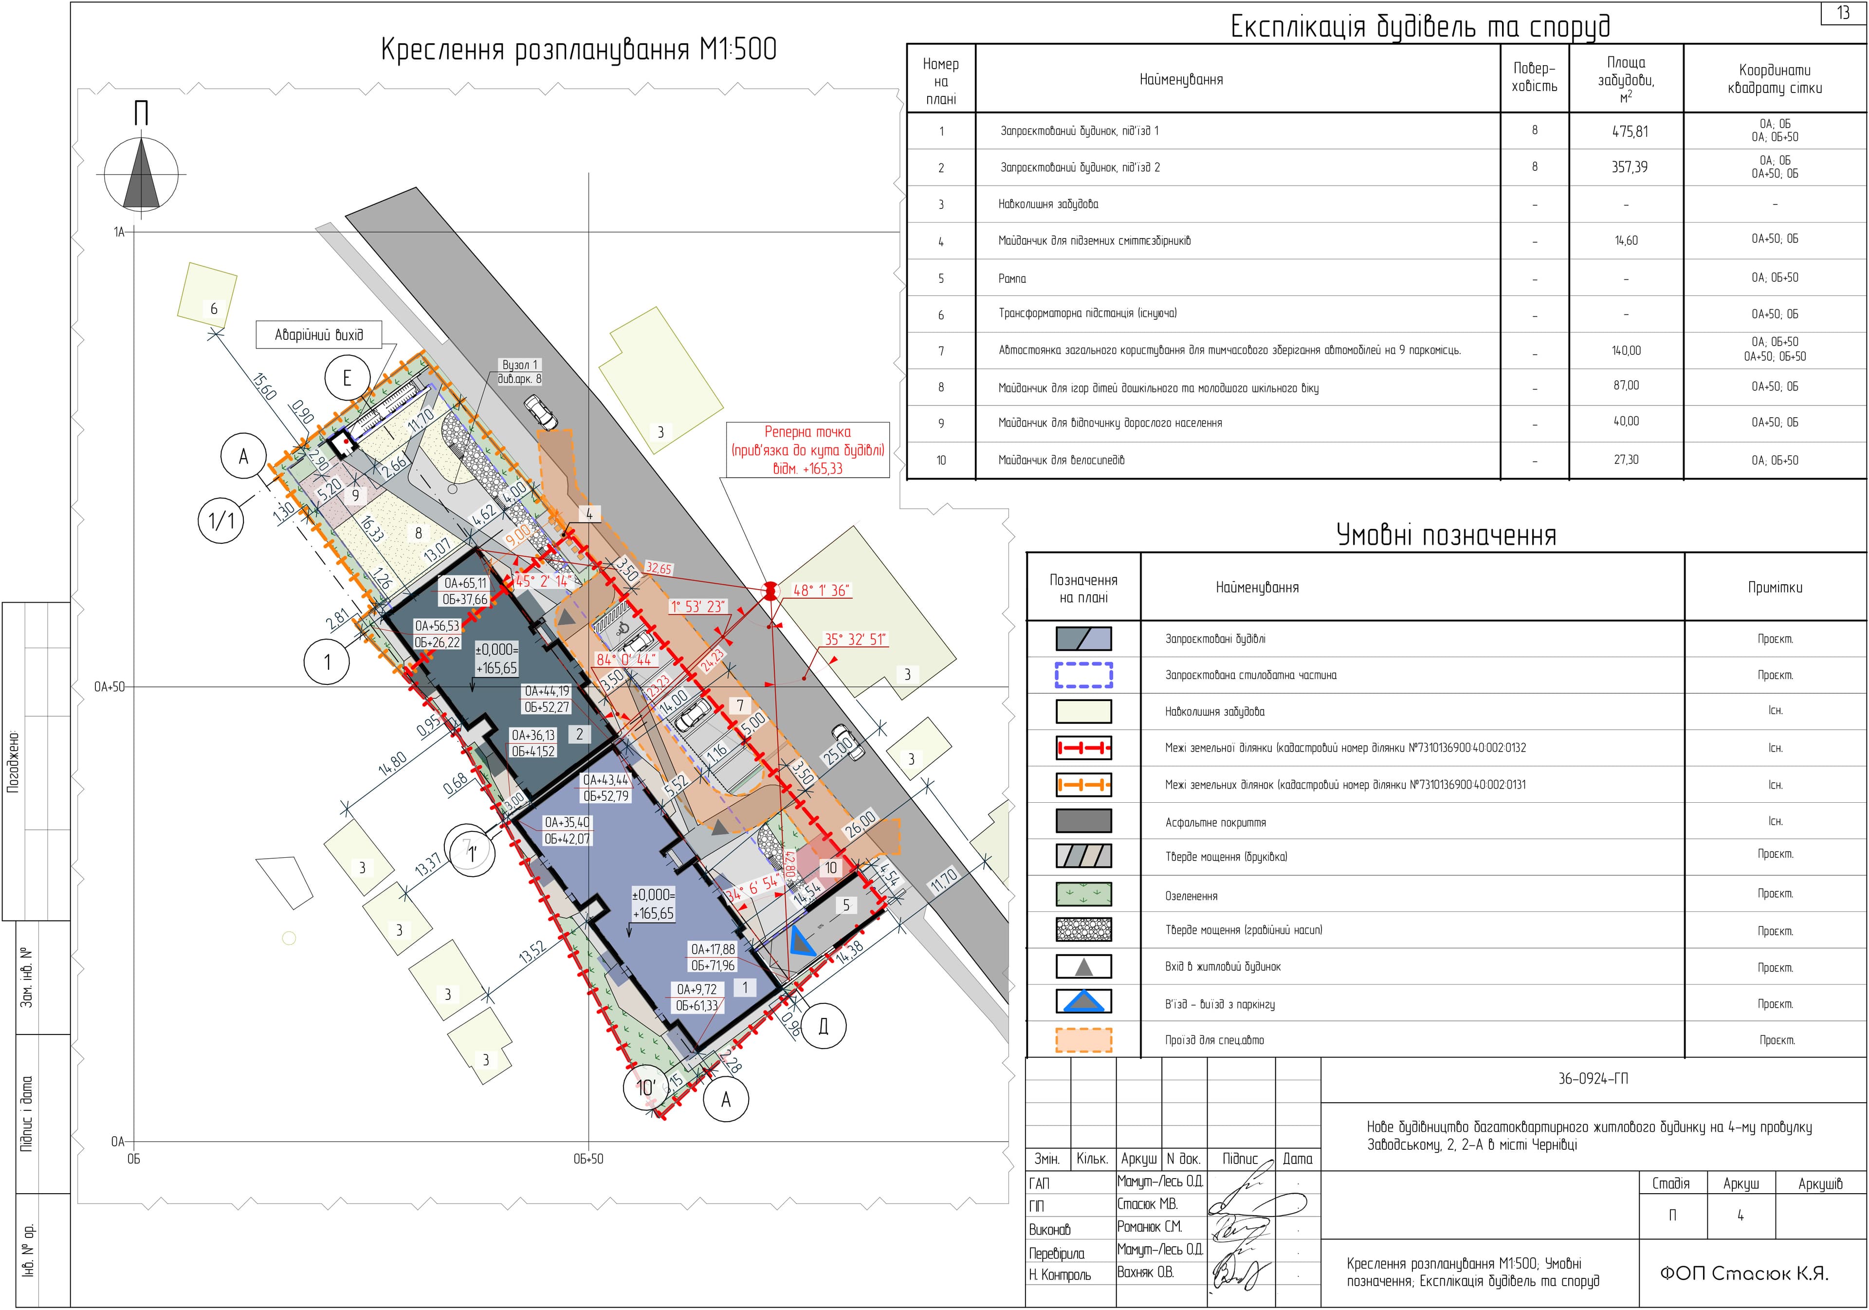The image size is (1869, 1310).
Task: Click the project code 36-0924-ГП
Action: (1593, 1079)
